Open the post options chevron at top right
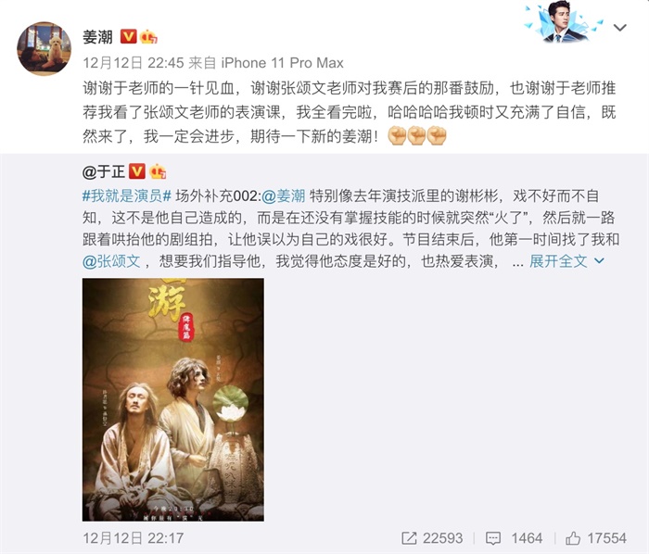Screen dimensions: 649x554 tap(619, 28)
